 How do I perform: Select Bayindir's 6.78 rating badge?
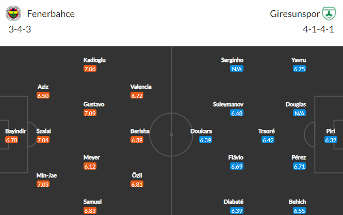11,140
